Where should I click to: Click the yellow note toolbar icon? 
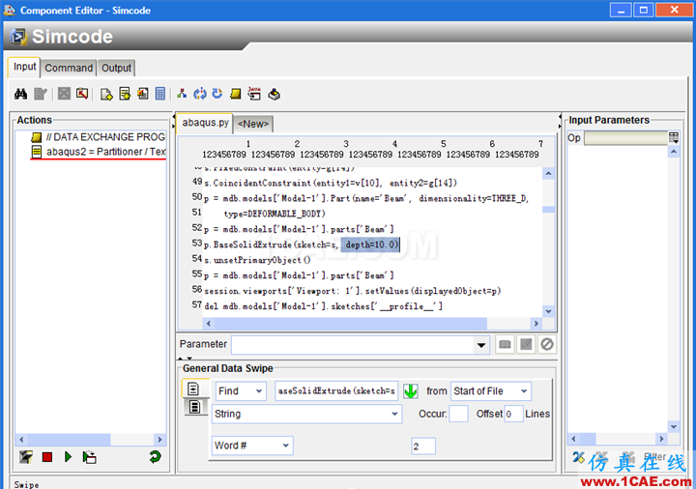235,94
